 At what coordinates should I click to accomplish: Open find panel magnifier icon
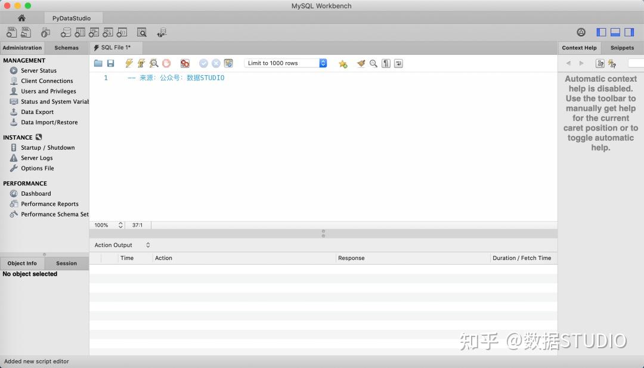coord(373,63)
